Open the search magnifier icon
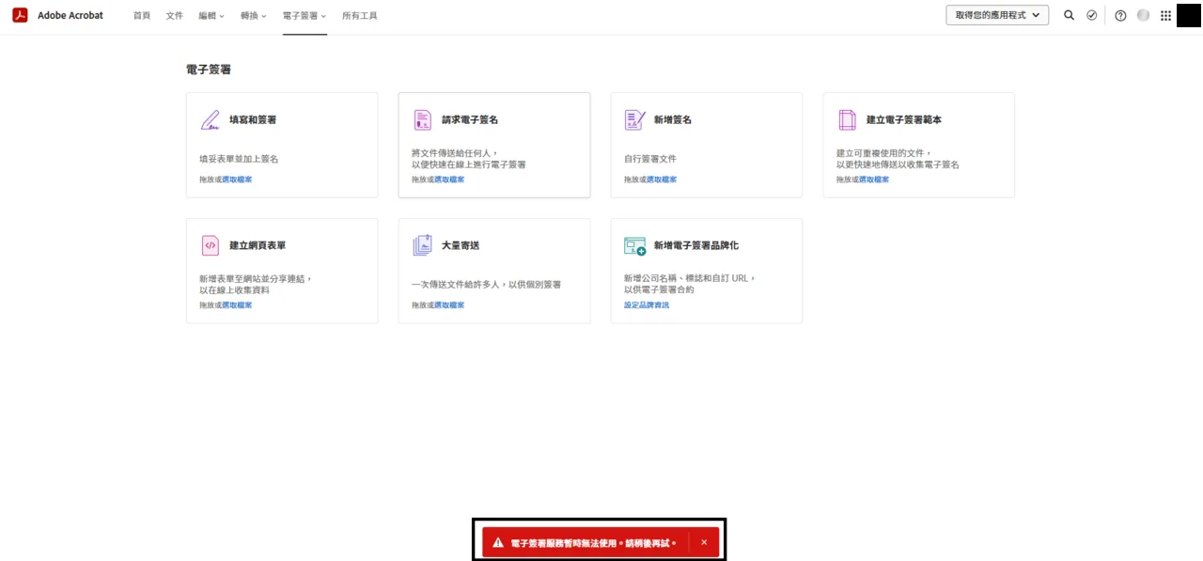The image size is (1203, 561). [x=1069, y=15]
